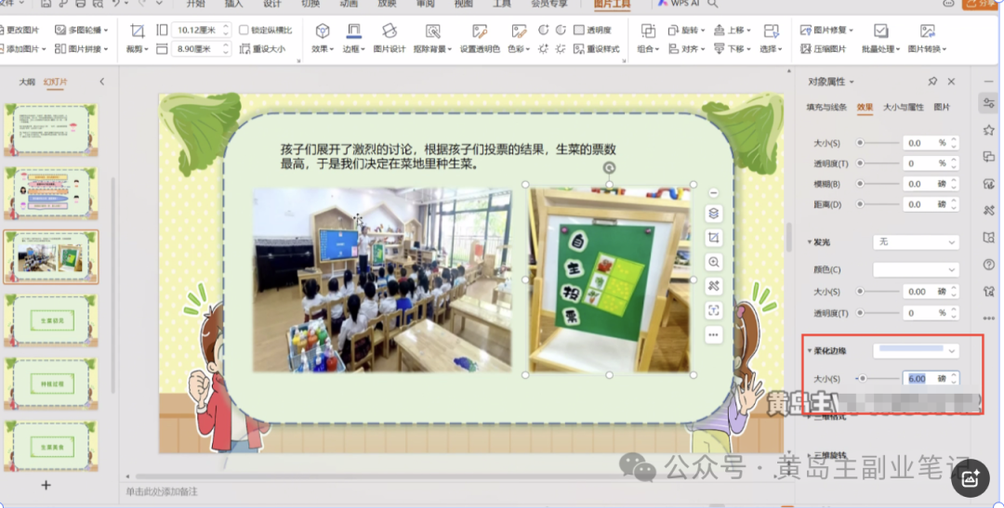Click the Change Picture (更改图片) button
This screenshot has height=508, width=1004.
22,30
